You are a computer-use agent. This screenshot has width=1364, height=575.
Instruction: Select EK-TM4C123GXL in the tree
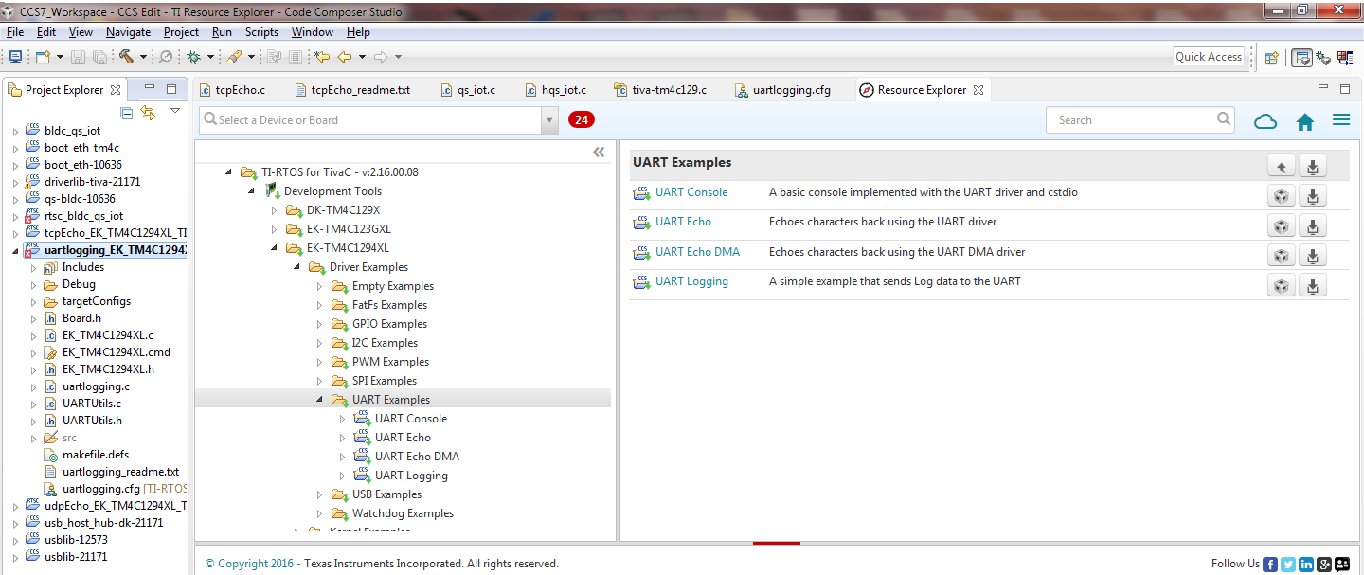[349, 229]
